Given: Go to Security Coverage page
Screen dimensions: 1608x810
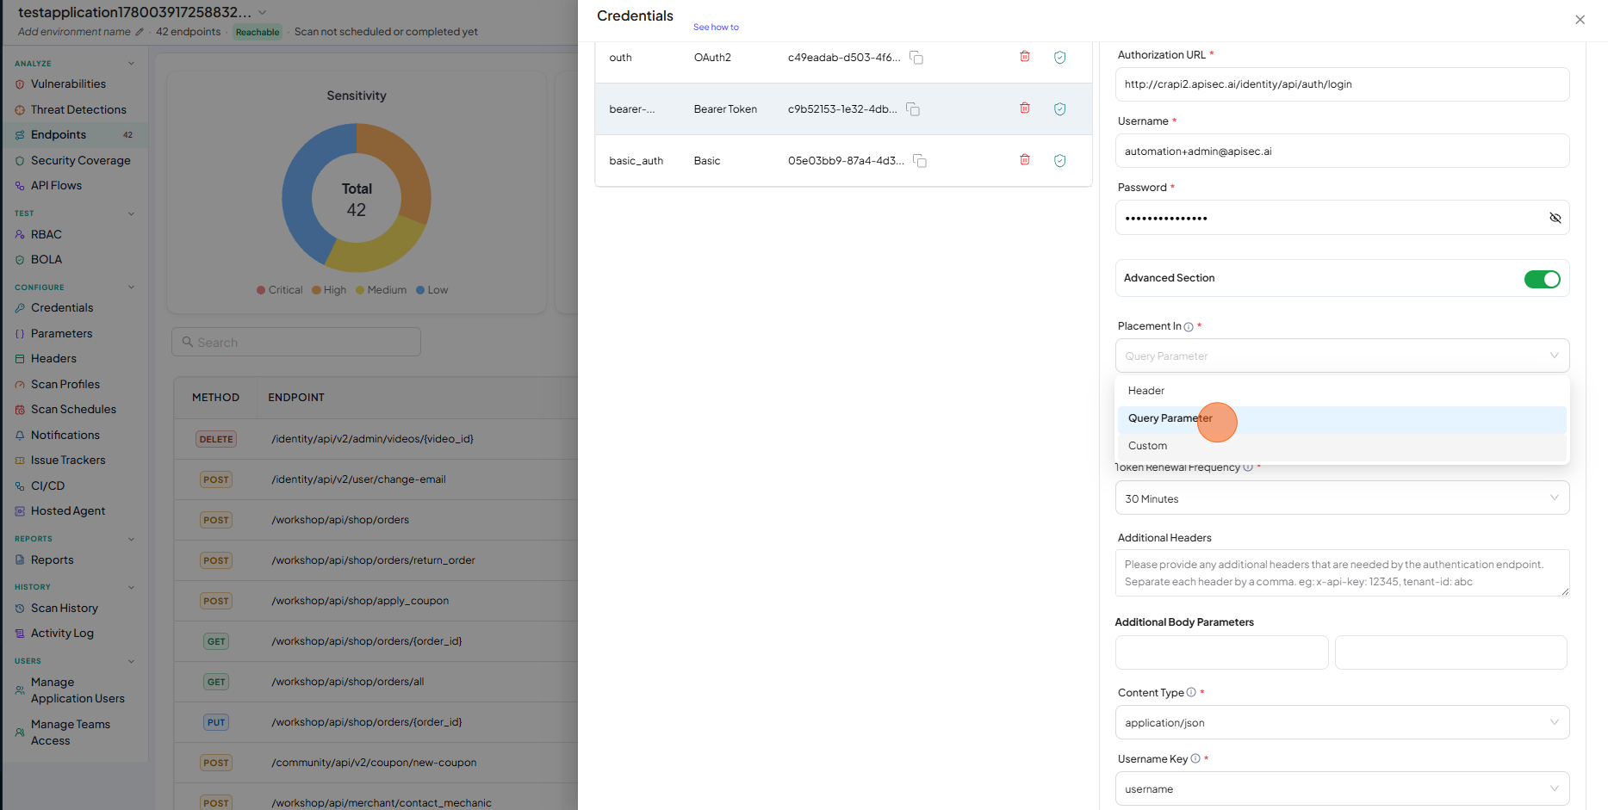Looking at the screenshot, I should point(80,161).
